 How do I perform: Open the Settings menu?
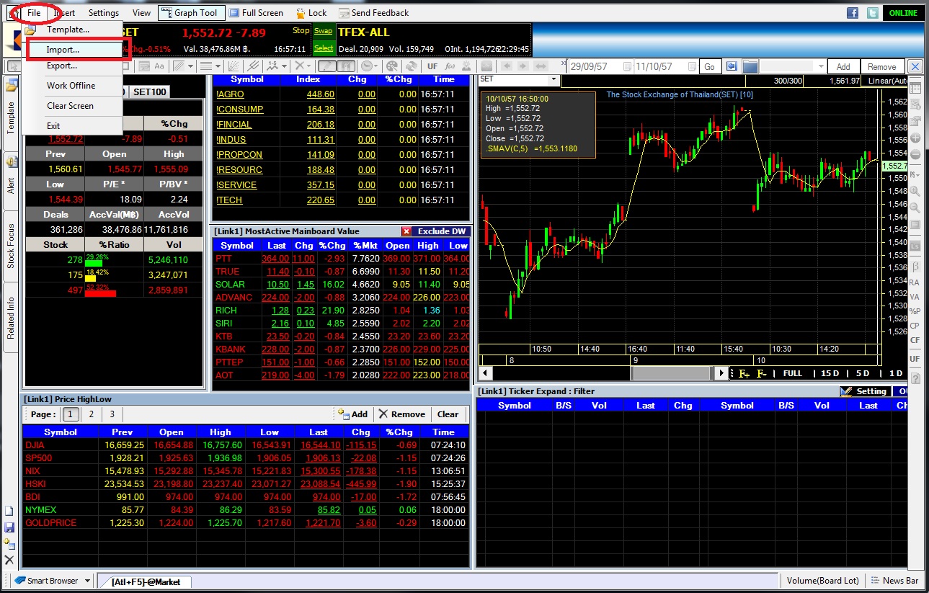(x=104, y=13)
